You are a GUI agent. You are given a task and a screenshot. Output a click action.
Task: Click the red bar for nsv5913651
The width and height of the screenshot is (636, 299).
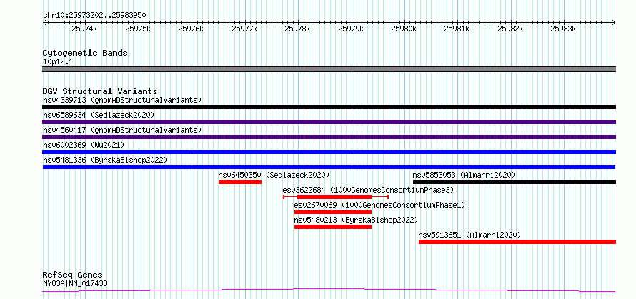(517, 242)
